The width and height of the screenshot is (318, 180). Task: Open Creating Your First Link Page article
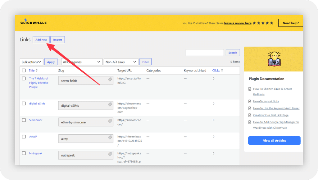pyautogui.click(x=271, y=115)
